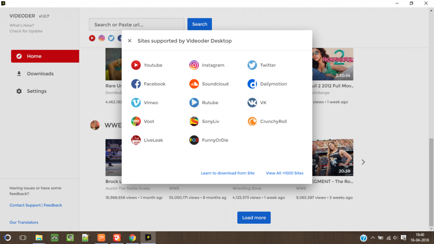Click the Home compass icon in the sidebar
Screen dimensions: 434x244
coord(19,56)
